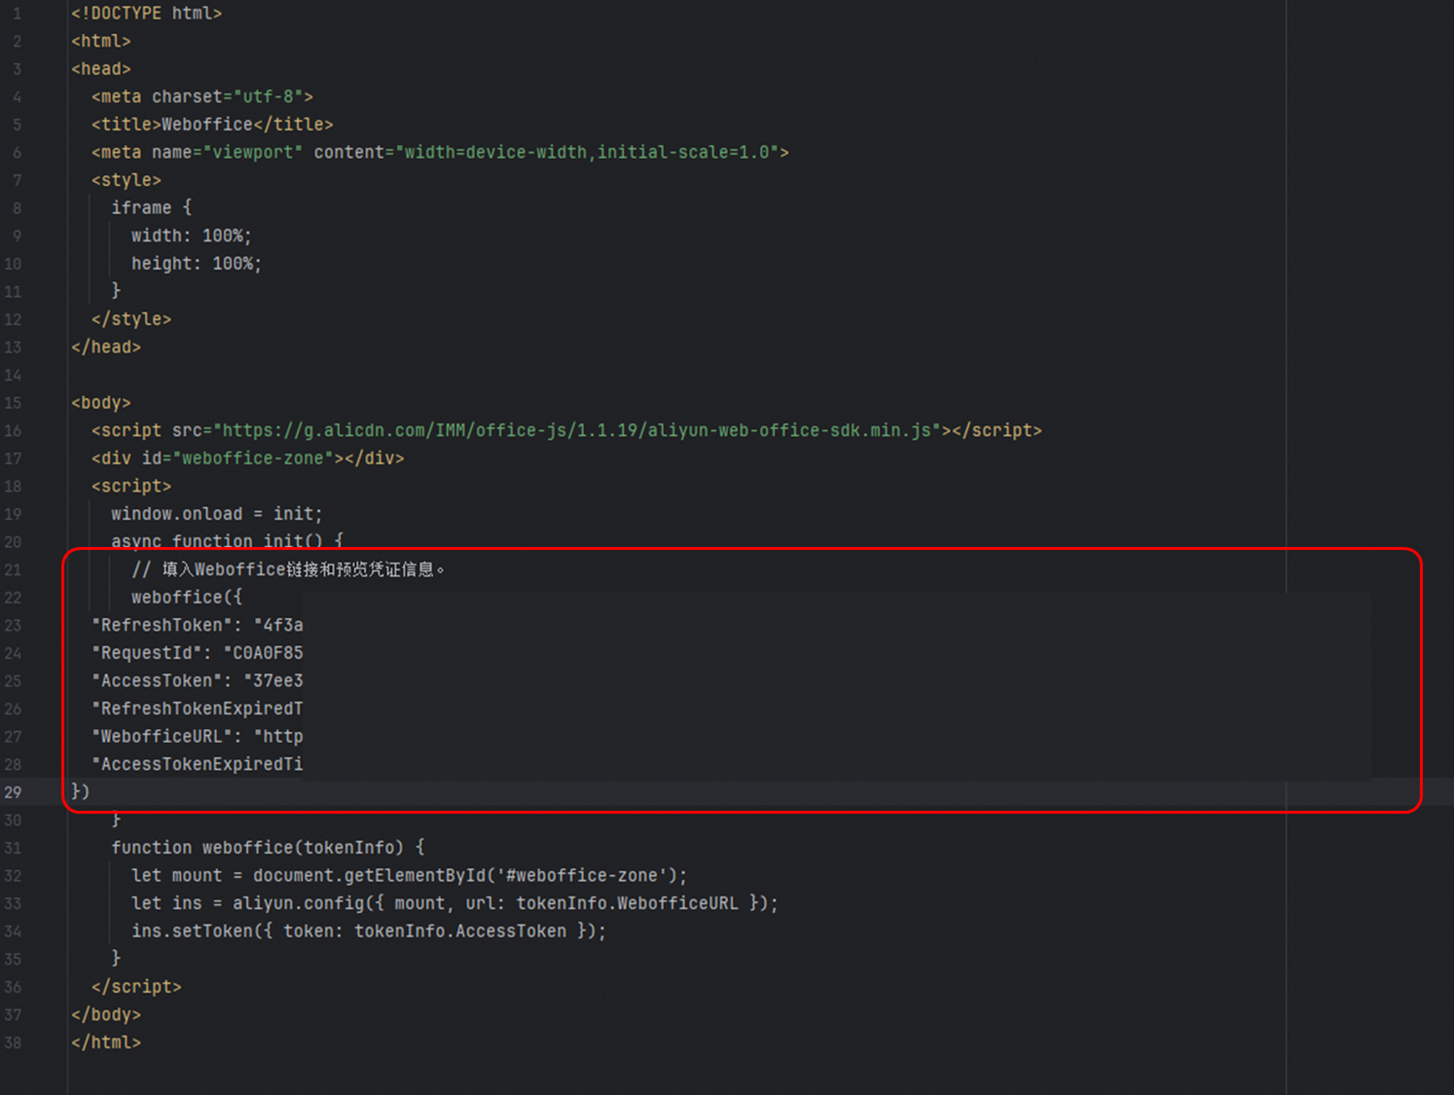
Task: Click the <!DOCTYPE html> declaration text
Action: coord(147,14)
